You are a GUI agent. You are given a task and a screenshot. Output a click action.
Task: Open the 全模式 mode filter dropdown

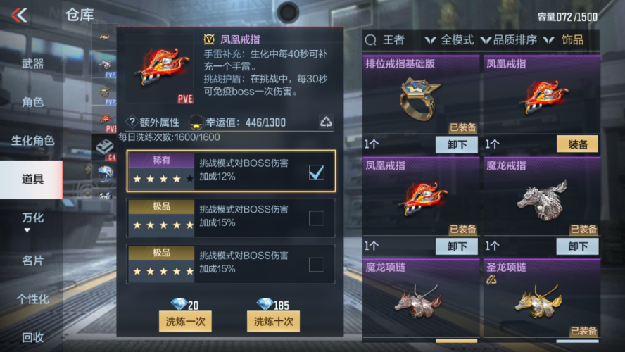(x=450, y=40)
